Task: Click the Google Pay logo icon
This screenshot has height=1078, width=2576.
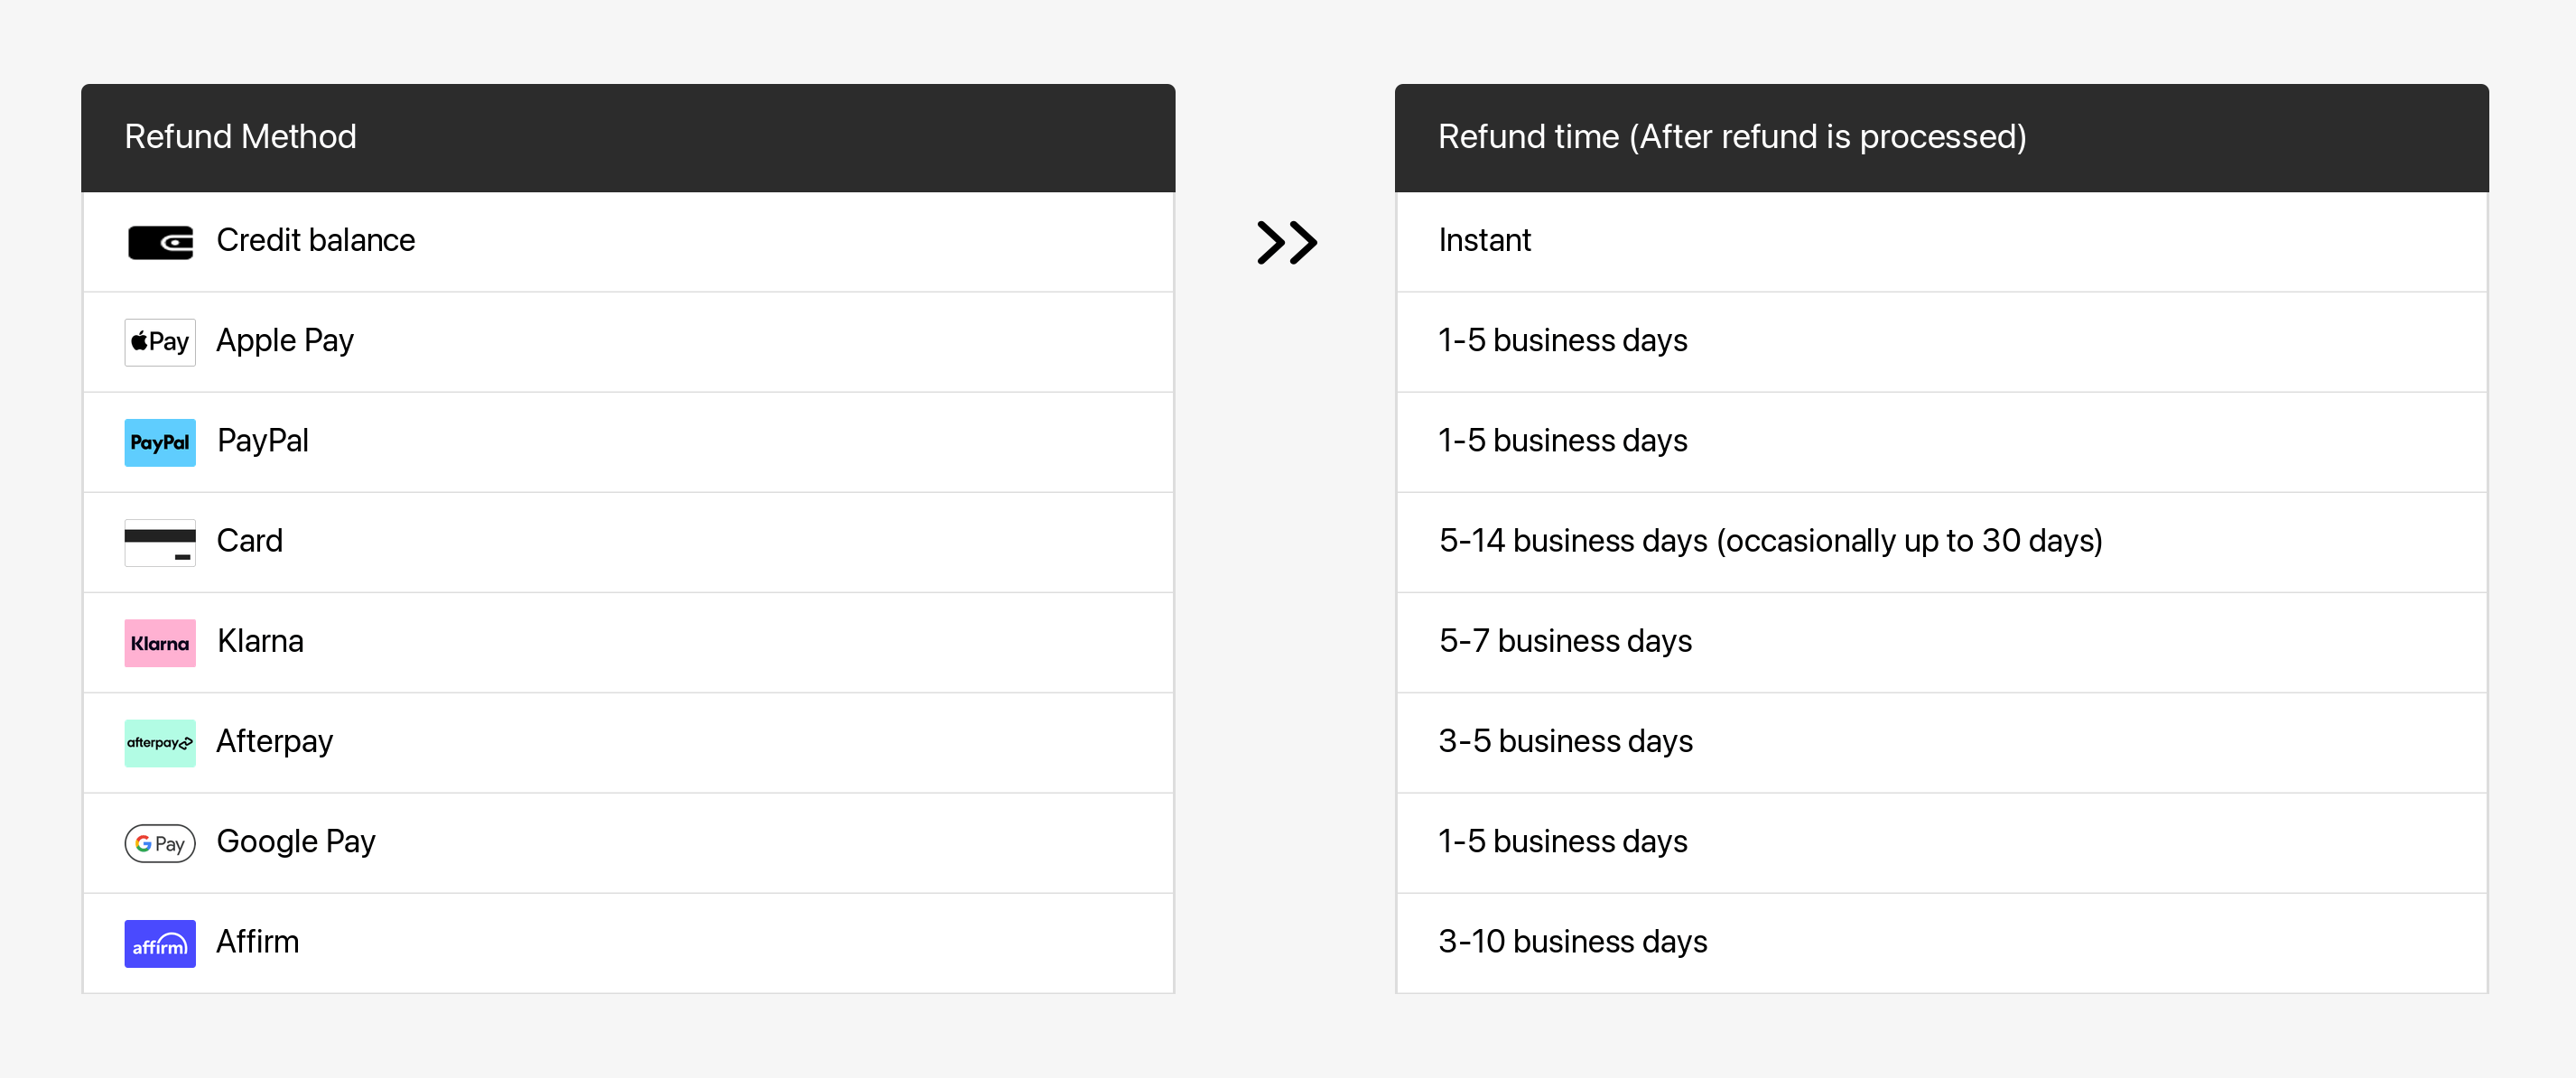Action: click(x=160, y=843)
